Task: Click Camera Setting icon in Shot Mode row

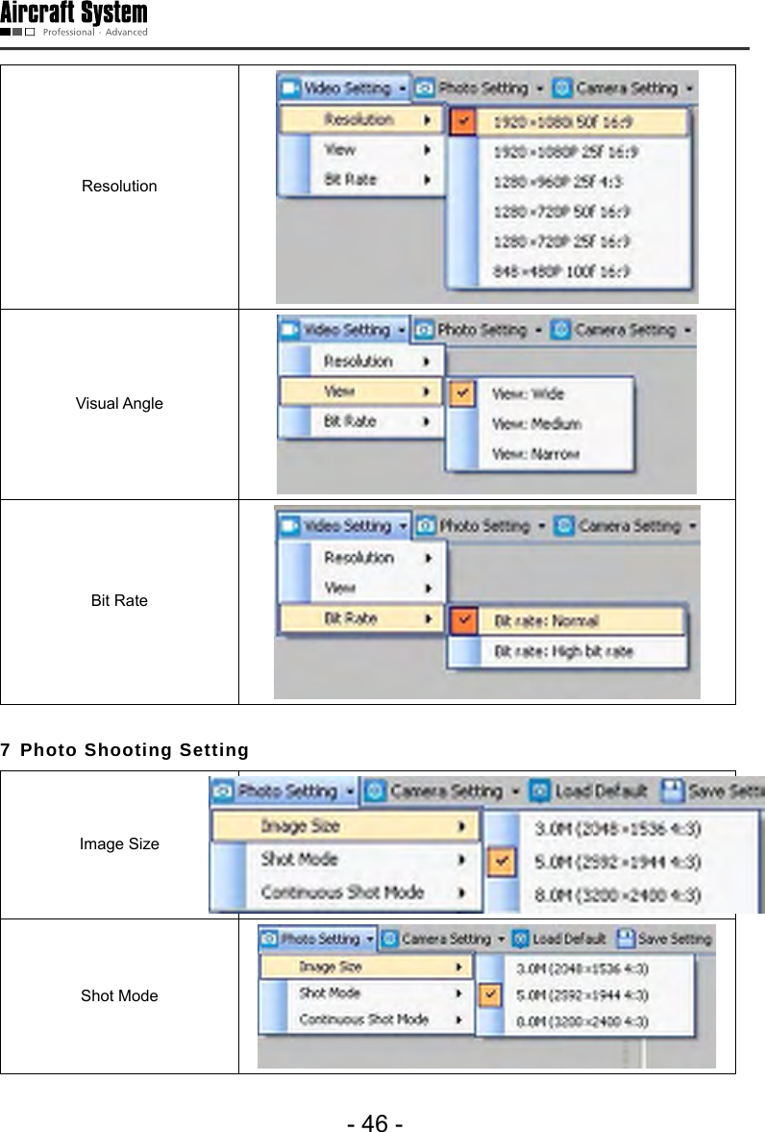Action: pos(390,939)
